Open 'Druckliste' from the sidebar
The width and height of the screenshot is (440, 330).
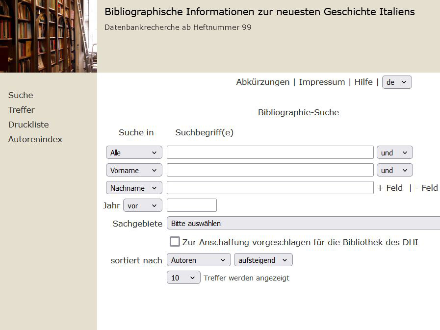pyautogui.click(x=28, y=125)
